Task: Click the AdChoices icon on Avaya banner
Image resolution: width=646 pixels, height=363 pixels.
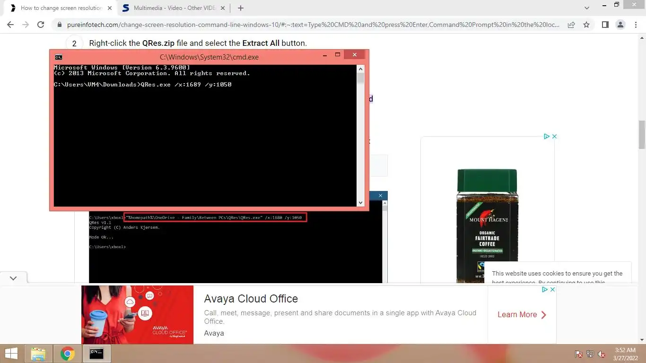Action: [x=544, y=289]
